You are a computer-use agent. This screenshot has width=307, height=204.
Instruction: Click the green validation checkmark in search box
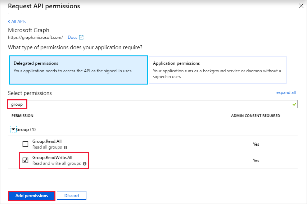(x=294, y=104)
